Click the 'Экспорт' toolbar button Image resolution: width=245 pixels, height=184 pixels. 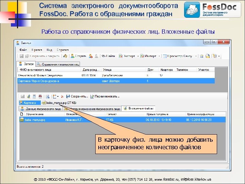(x=127, y=56)
